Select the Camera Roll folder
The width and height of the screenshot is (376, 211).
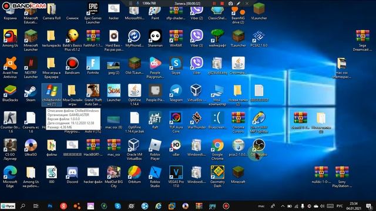(x=51, y=12)
